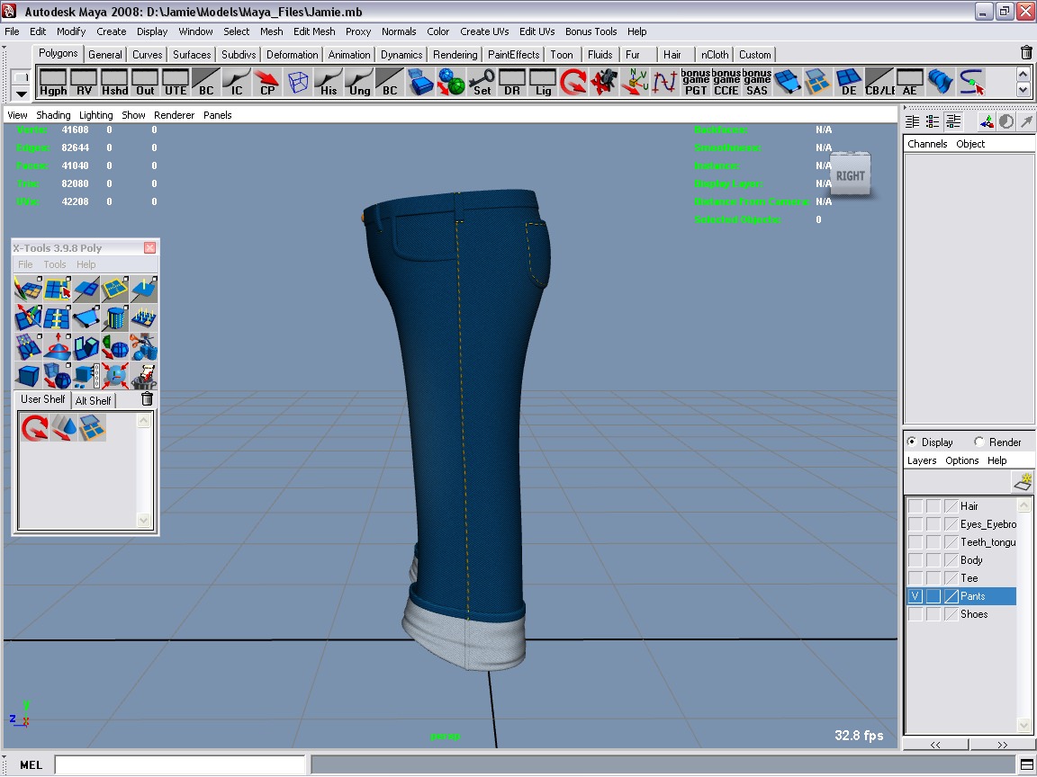Switch to the Dynamics shelf tab

click(x=401, y=55)
